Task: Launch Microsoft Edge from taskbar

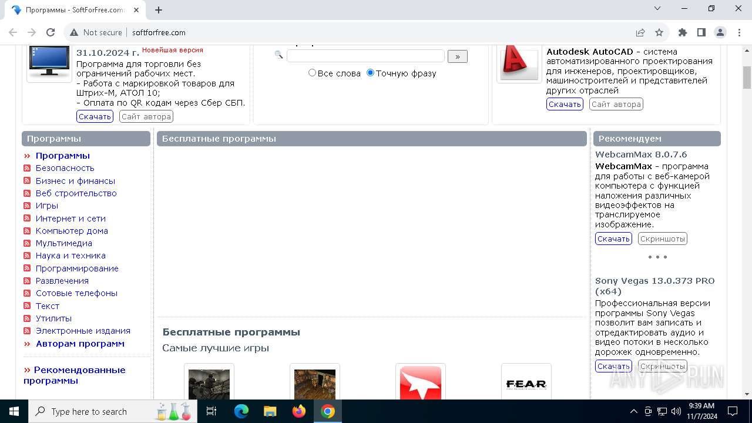Action: pyautogui.click(x=241, y=411)
